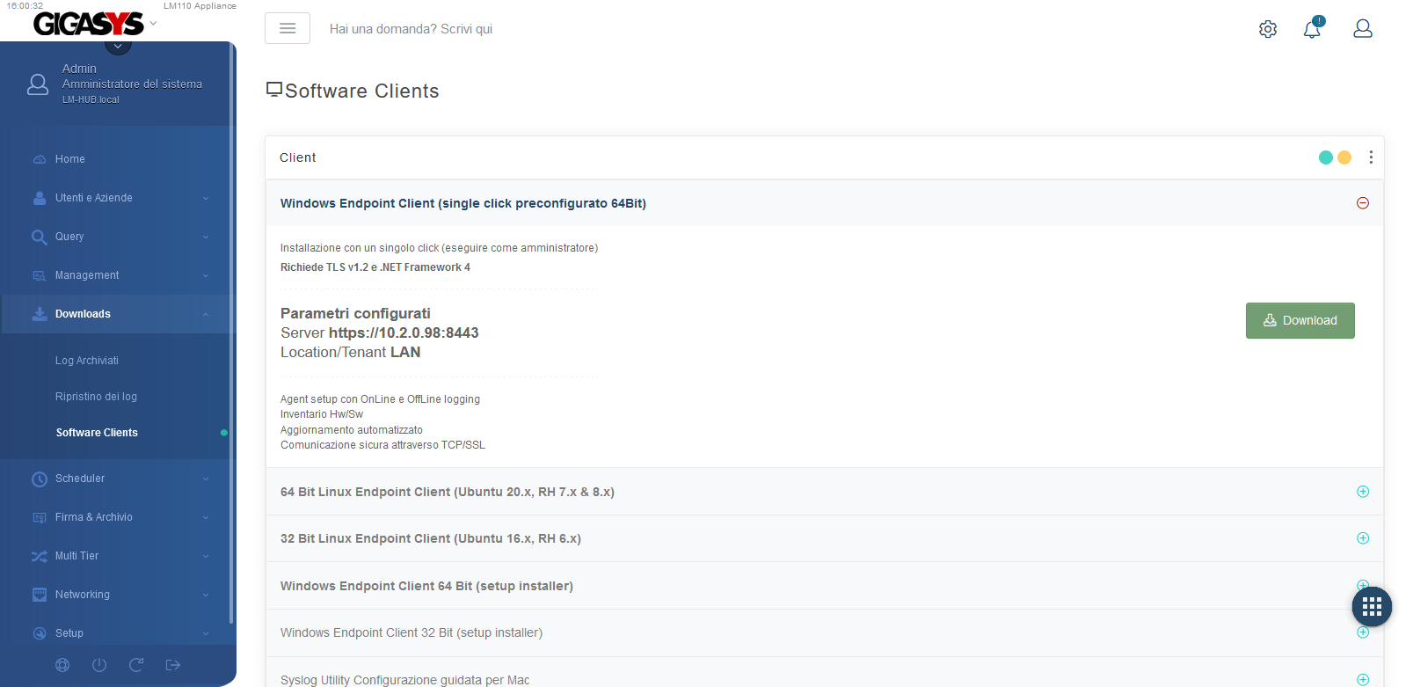Click the lifebuoy support icon in sidebar footer

pos(62,665)
